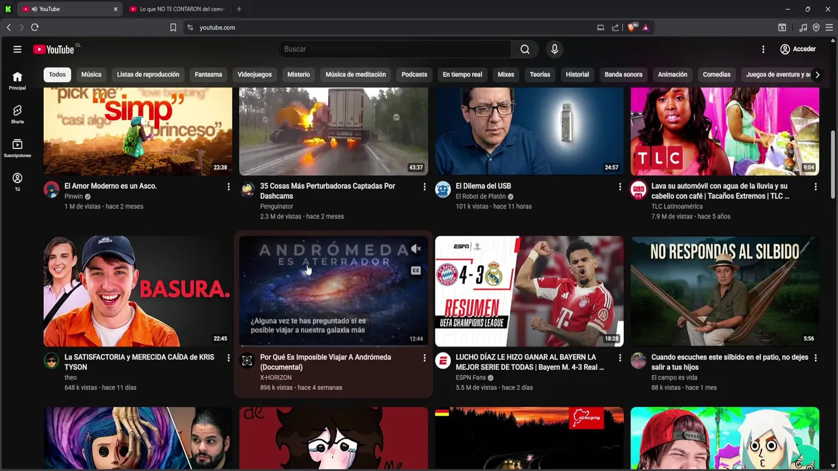Image resolution: width=838 pixels, height=471 pixels.
Task: Open Shorts in sidebar
Action: point(18,114)
